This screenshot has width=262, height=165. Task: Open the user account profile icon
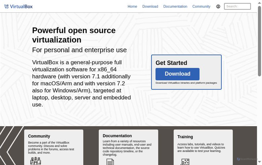pos(218,7)
